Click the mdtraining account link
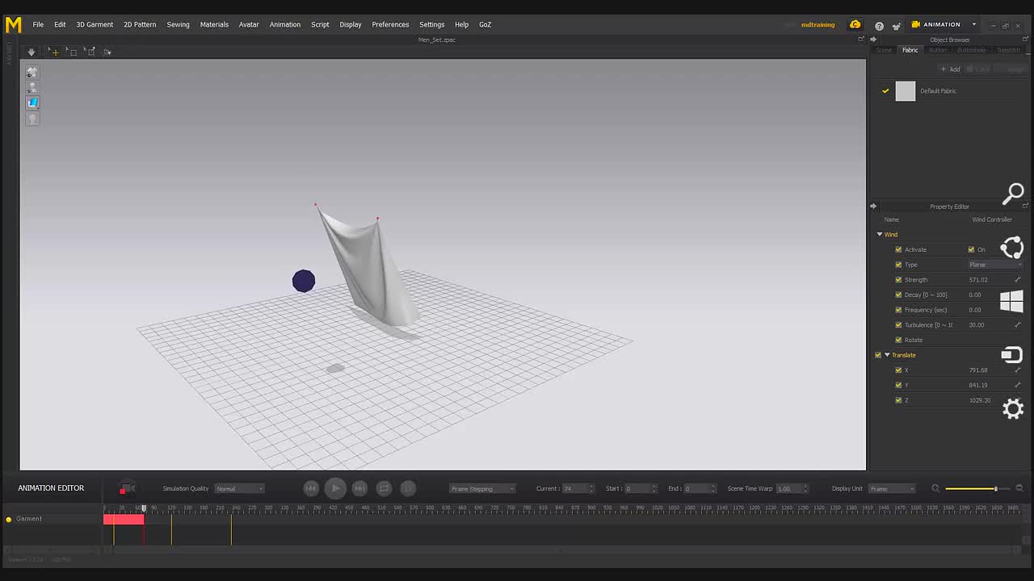Image resolution: width=1034 pixels, height=581 pixels. click(x=818, y=25)
